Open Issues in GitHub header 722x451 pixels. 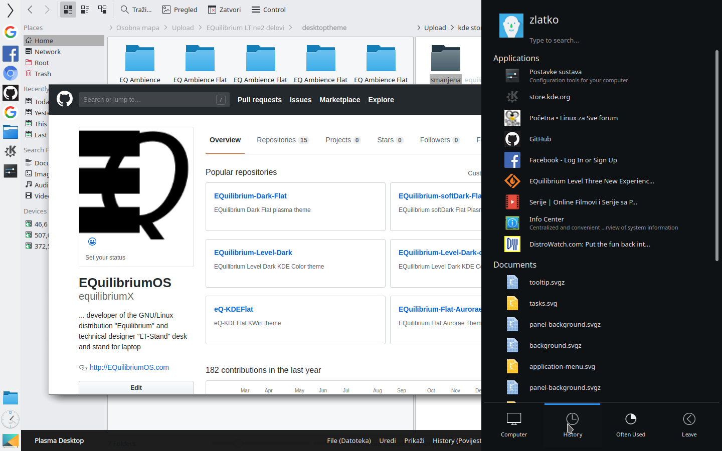click(300, 100)
